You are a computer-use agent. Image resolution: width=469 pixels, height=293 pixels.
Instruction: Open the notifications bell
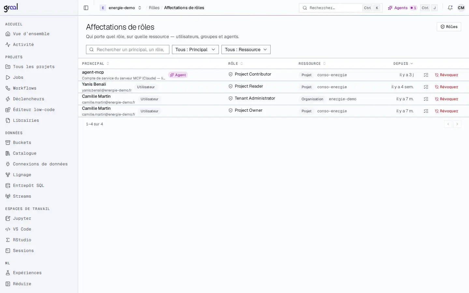pos(450,8)
